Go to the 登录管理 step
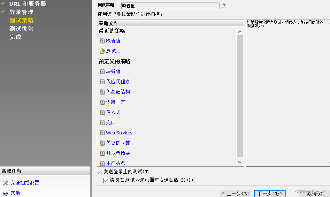 click(21, 12)
